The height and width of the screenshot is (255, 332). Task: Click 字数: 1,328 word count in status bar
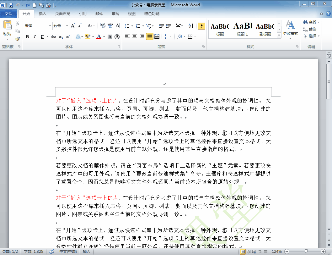34,252
